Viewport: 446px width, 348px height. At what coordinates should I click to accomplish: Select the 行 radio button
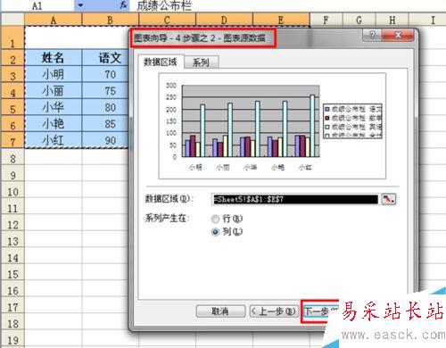(x=215, y=219)
